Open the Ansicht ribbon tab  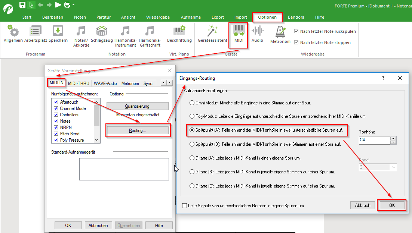(128, 17)
